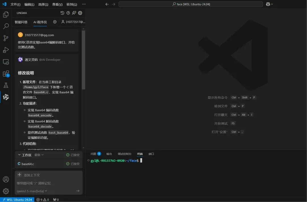Open Lingma help icon
Screen dimensions: 307x202
coord(68,13)
